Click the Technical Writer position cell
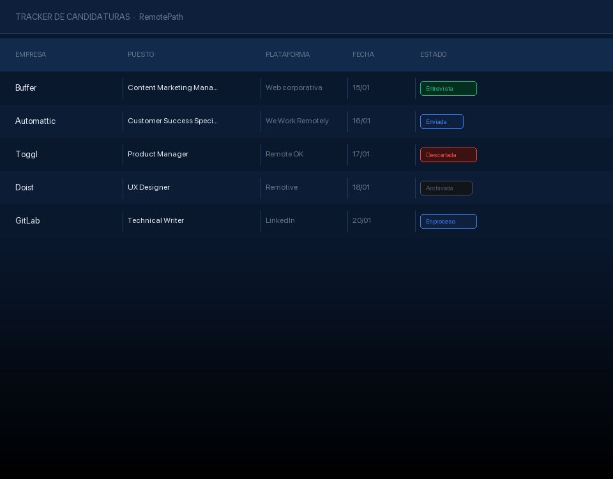Viewport: 613px width, 479px height. (156, 220)
